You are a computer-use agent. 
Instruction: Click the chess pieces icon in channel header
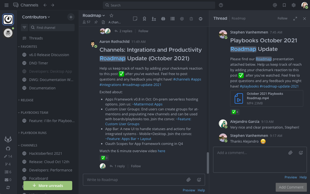pos(154,19)
